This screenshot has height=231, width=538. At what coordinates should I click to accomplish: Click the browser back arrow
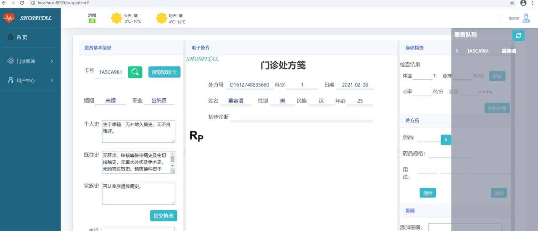point(4,3)
